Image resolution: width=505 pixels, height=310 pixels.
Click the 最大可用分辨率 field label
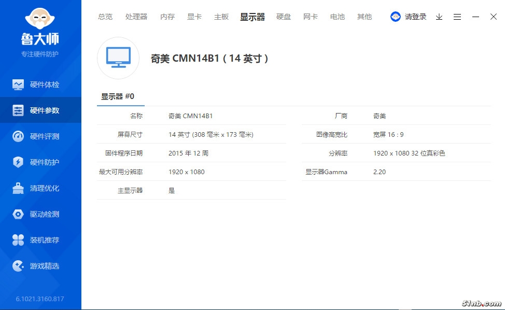pyautogui.click(x=121, y=172)
